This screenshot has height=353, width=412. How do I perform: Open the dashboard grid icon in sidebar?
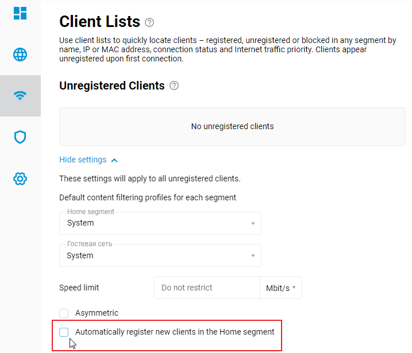tap(20, 13)
